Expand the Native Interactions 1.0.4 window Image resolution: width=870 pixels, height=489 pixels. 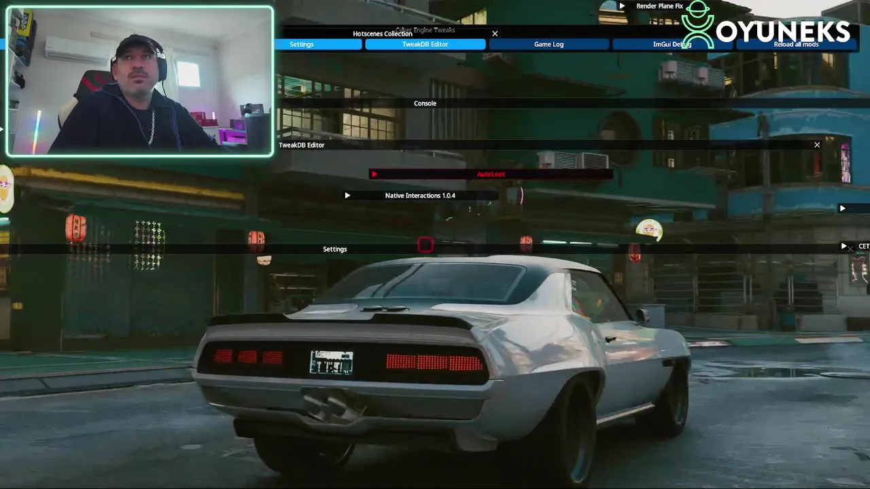(x=347, y=196)
